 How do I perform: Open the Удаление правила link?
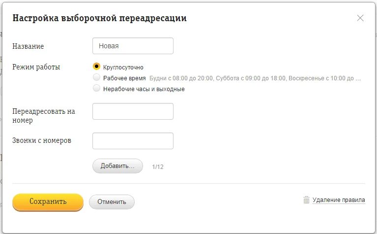[339, 200]
